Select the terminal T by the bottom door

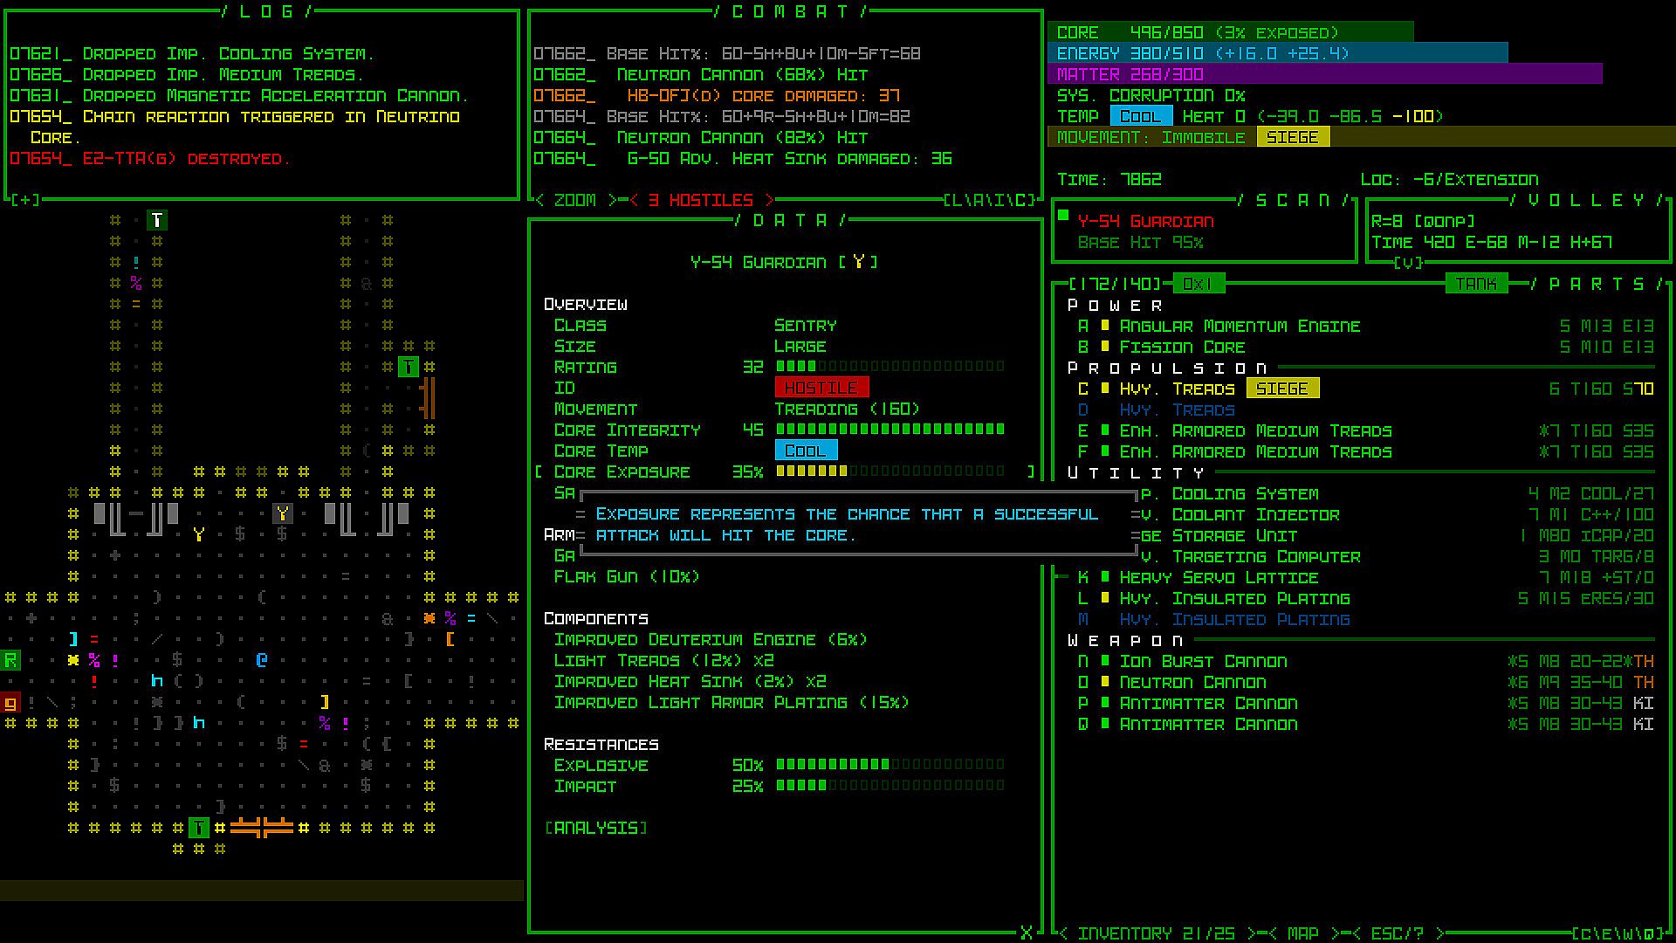coord(199,828)
